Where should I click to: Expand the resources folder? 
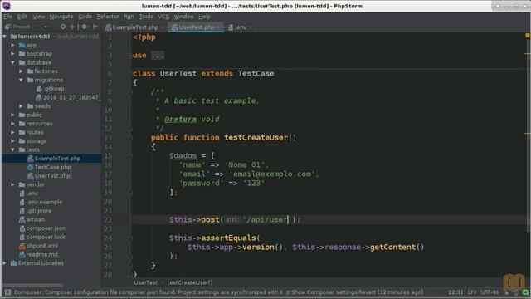coord(13,124)
